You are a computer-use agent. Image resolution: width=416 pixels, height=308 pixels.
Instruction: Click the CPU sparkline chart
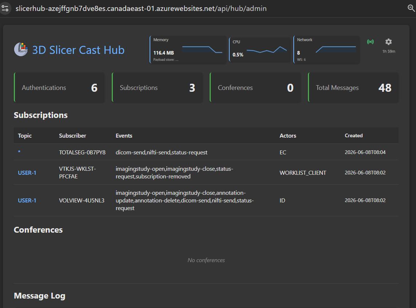[267, 50]
